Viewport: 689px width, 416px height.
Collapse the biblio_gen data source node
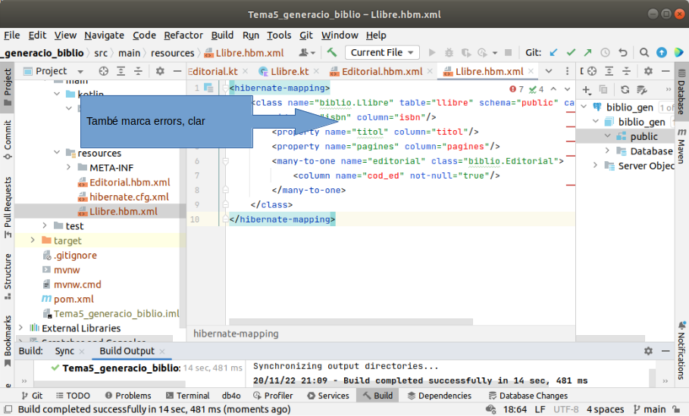[584, 107]
